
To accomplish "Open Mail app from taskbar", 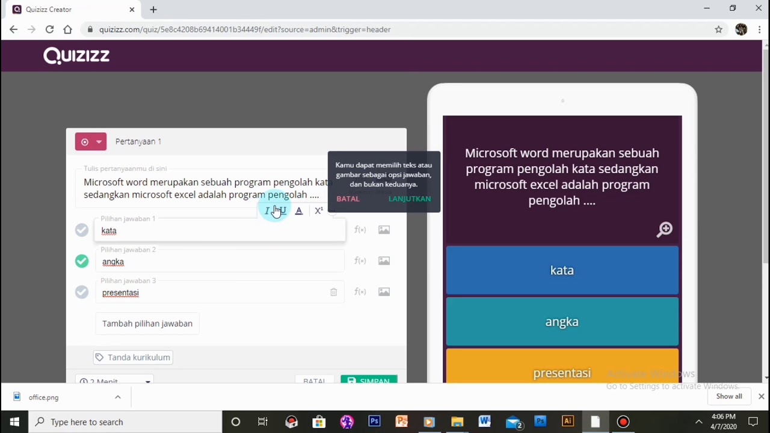I will (x=513, y=422).
